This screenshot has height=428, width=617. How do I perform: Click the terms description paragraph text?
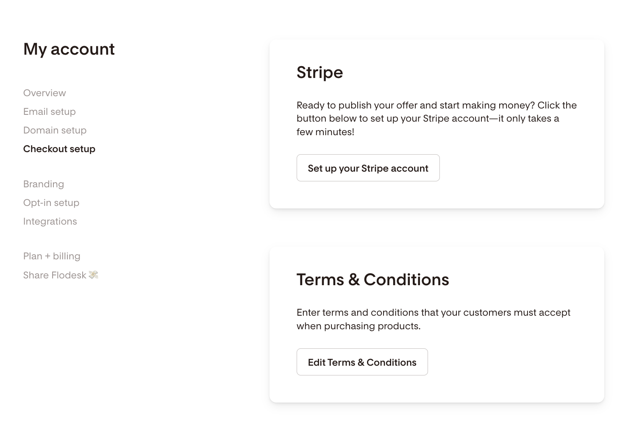[x=433, y=319]
